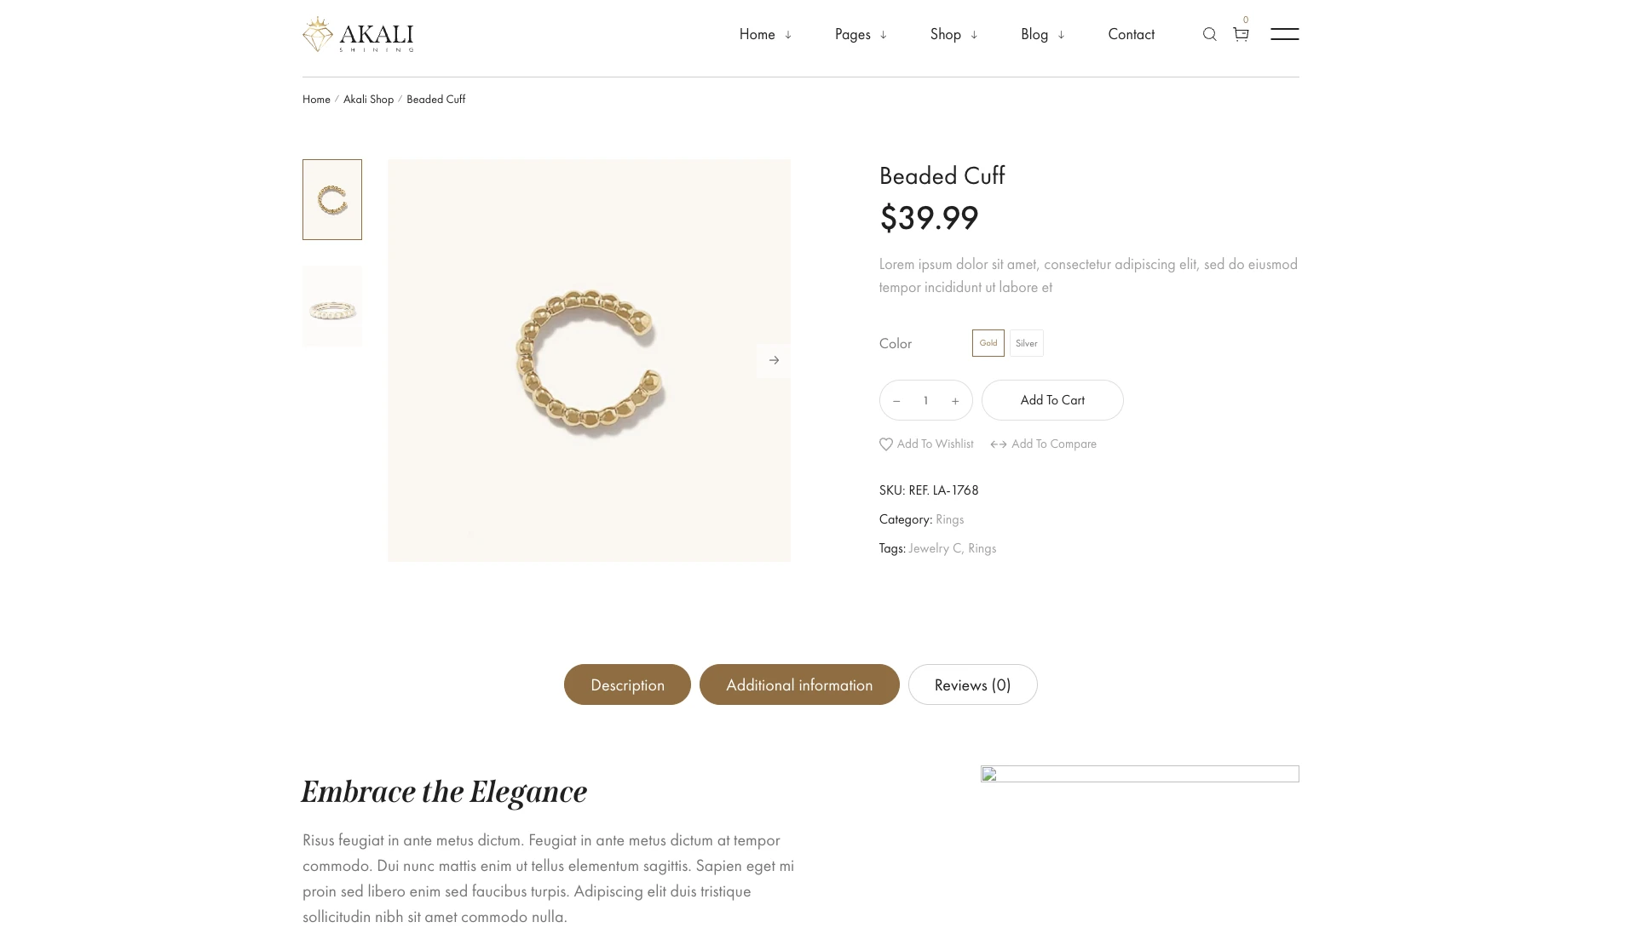The height and width of the screenshot is (945, 1636).
Task: Expand the Shop menu dropdown
Action: 953,34
